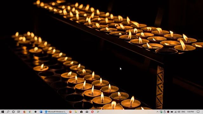Open Action Center notifications
Image resolution: width=203 pixels, height=114 pixels.
(x=198, y=112)
